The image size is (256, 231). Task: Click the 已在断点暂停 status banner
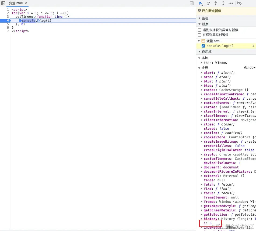[x=226, y=11]
